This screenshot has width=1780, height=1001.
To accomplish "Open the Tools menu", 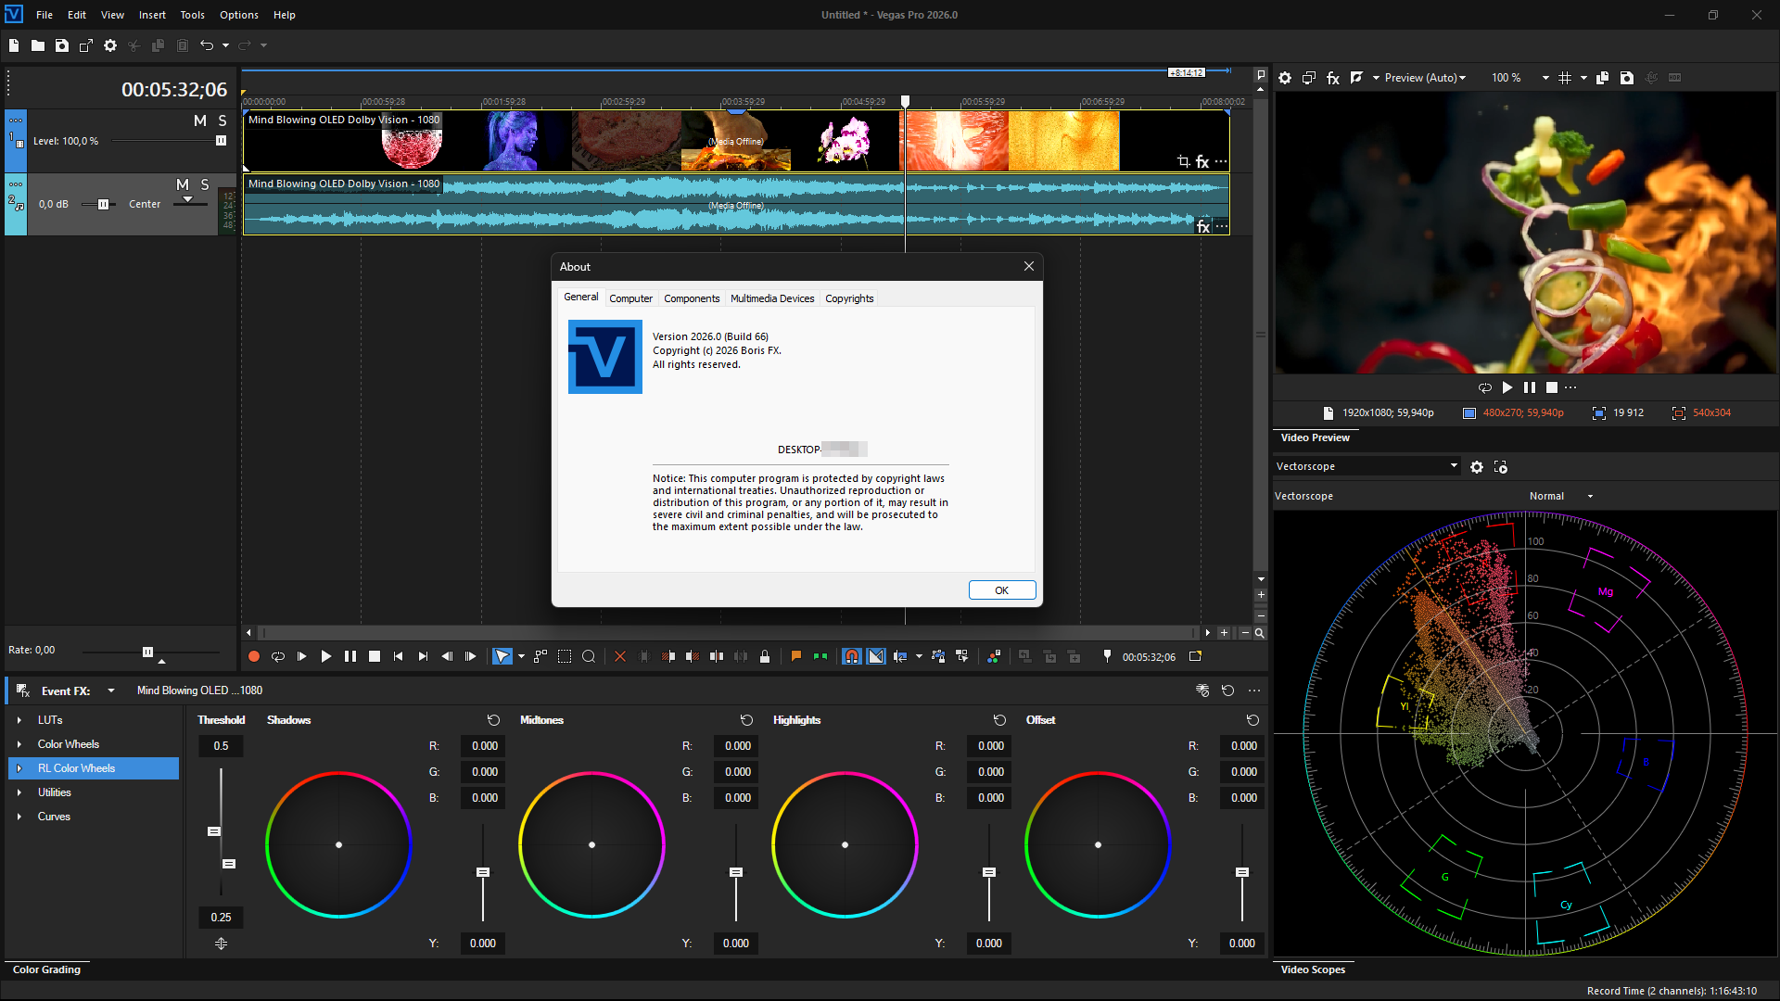I will (193, 15).
